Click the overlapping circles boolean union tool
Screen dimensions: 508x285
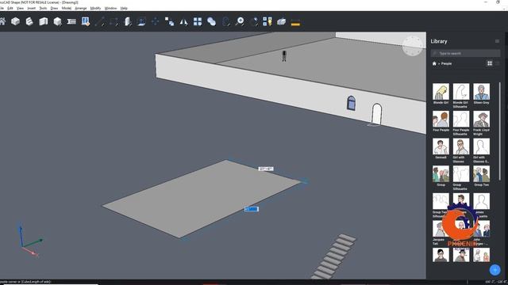coord(212,21)
